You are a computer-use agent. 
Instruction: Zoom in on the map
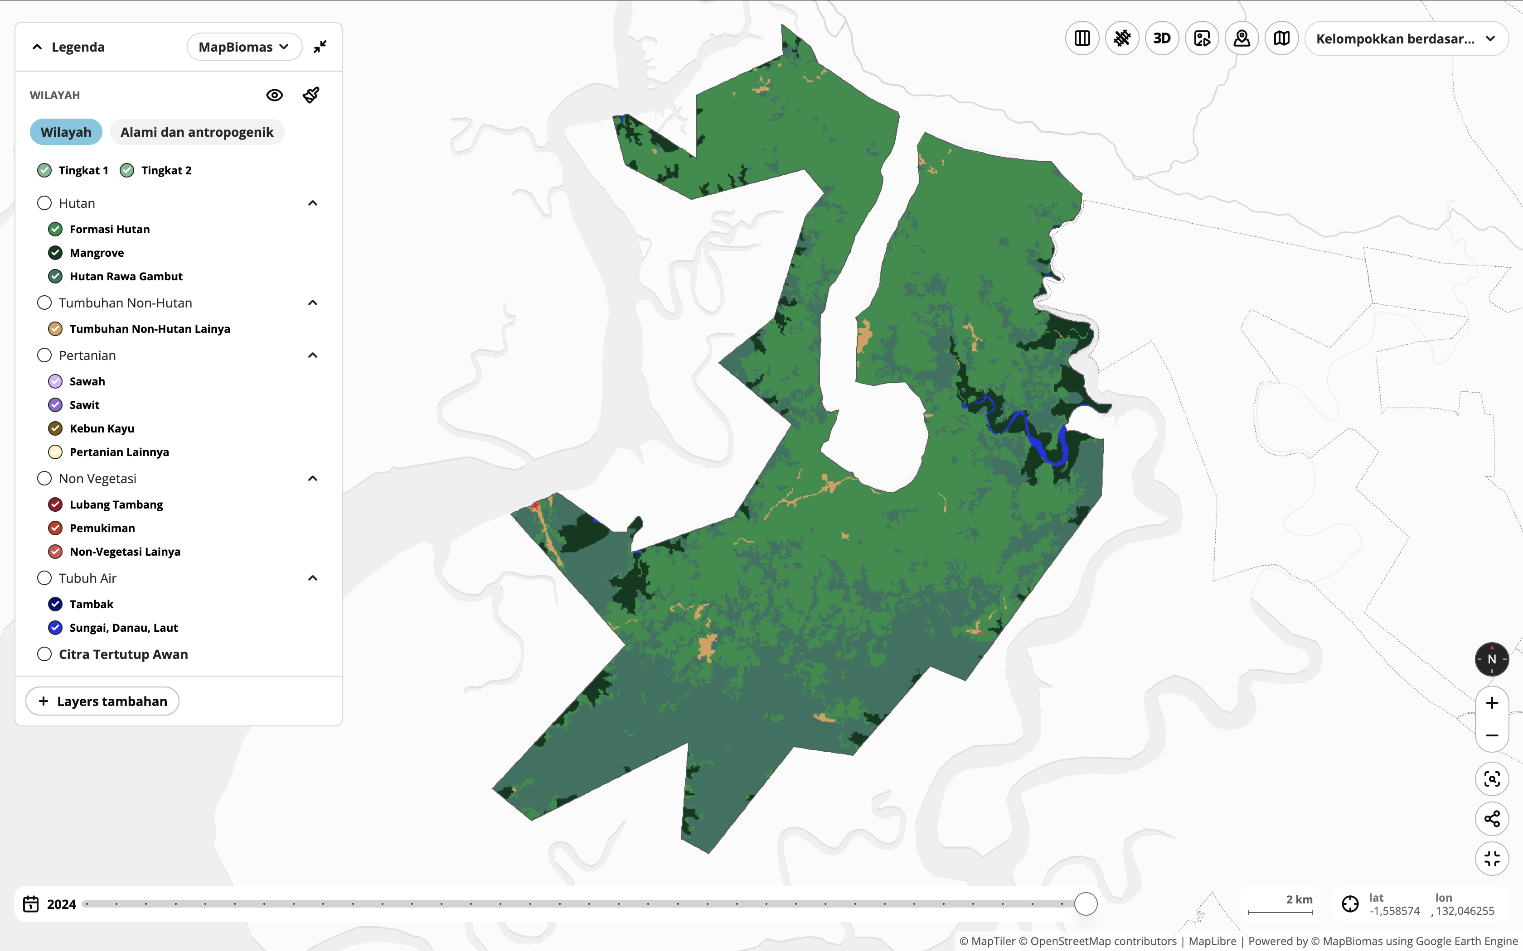tap(1492, 703)
